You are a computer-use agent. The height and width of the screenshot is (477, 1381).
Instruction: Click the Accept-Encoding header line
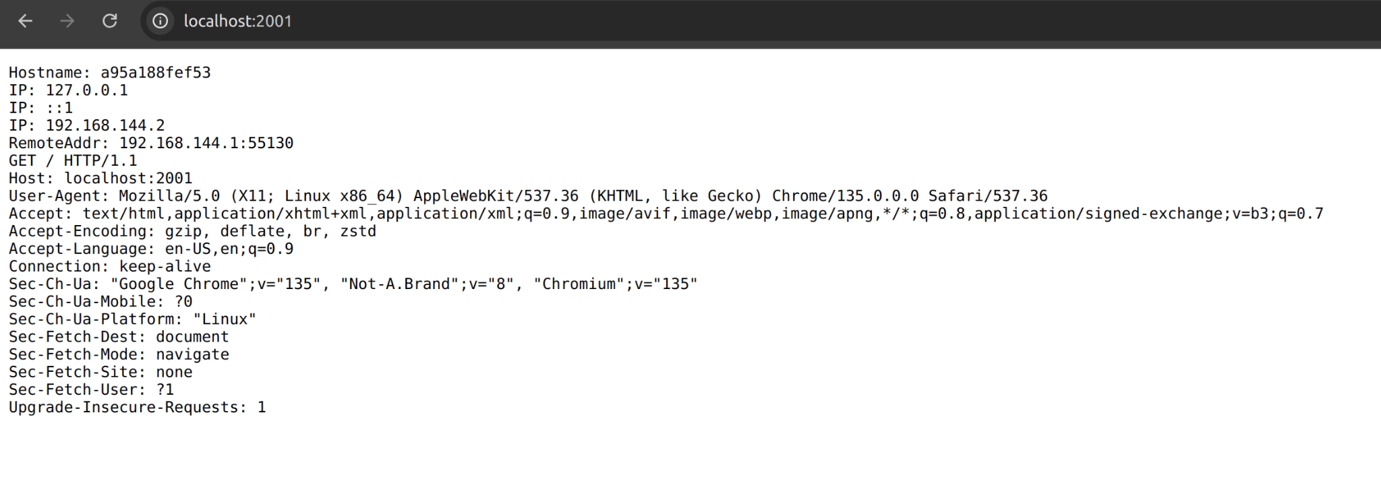pyautogui.click(x=192, y=231)
